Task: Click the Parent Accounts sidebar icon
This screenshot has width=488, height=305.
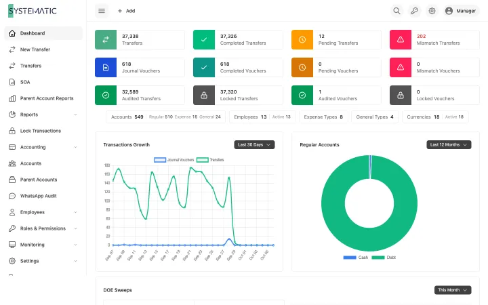Action: [12, 180]
